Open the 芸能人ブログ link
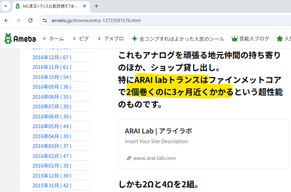Viewport: 291px width, 192px height. pos(254,39)
